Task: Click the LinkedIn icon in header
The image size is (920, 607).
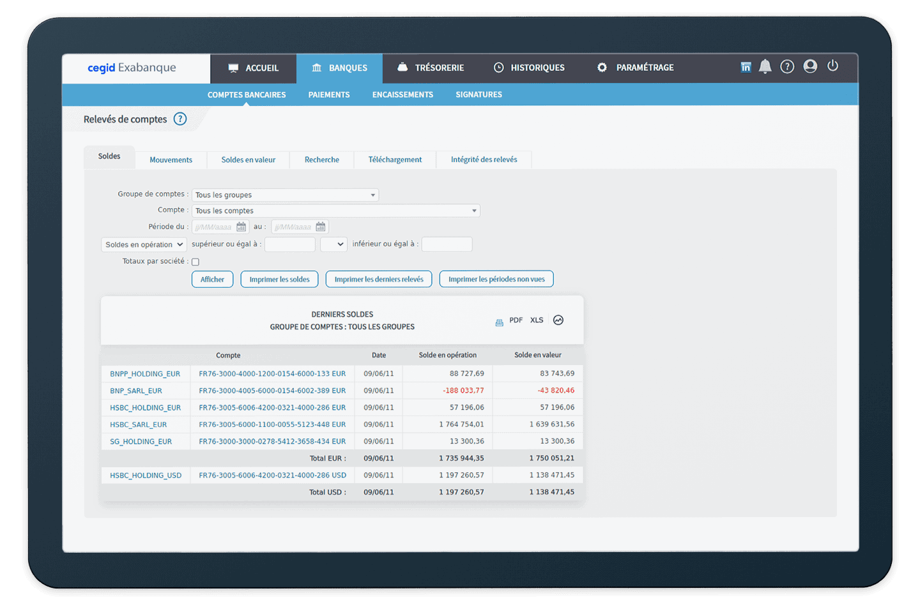Action: tap(746, 67)
